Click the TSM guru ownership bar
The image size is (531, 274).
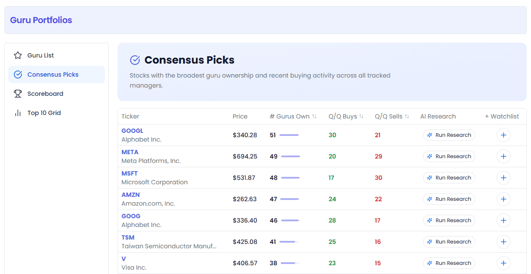click(289, 242)
